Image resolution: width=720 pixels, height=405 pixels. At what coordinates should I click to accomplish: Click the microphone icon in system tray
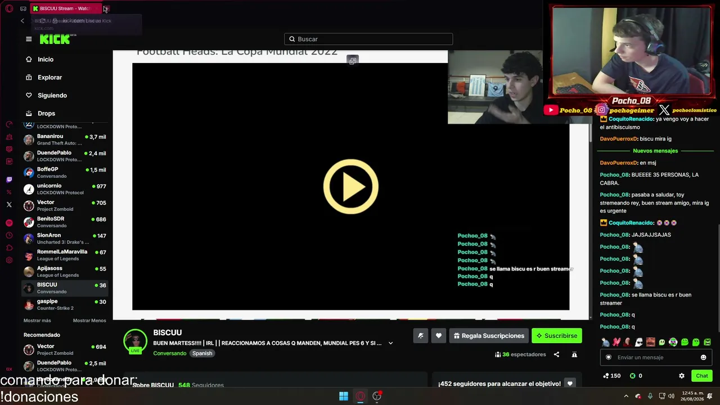pos(650,396)
